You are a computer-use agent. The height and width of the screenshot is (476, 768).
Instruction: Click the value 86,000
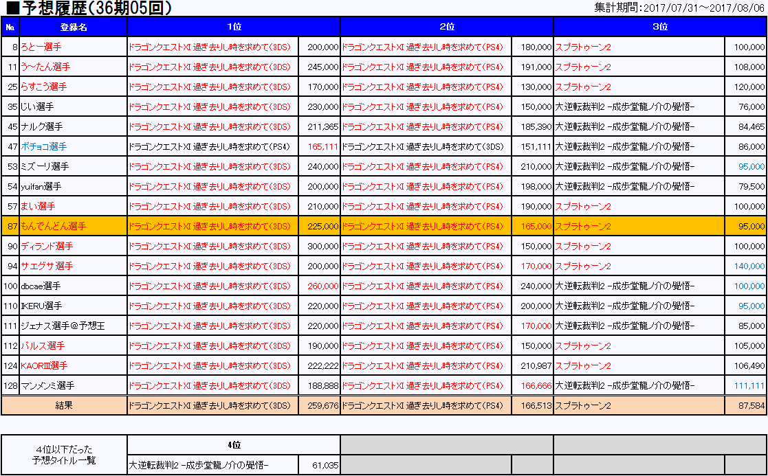(751, 147)
